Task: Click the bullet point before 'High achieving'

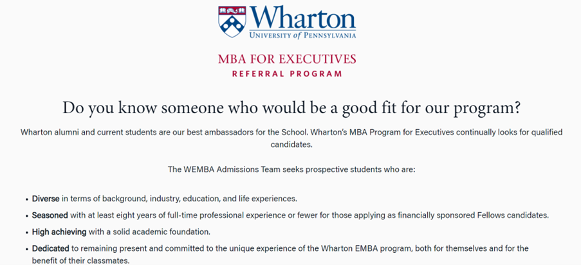Action: (26, 232)
